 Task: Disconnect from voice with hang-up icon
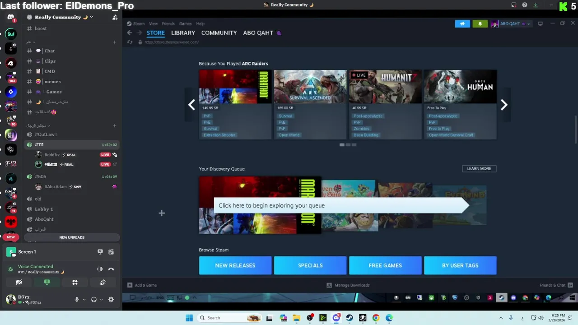pos(111,269)
